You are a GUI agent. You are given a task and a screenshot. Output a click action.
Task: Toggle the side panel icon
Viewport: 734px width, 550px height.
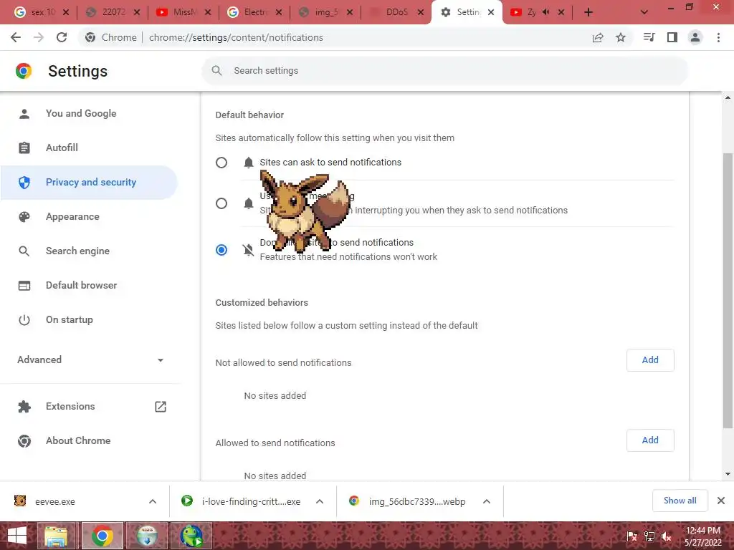coord(672,37)
